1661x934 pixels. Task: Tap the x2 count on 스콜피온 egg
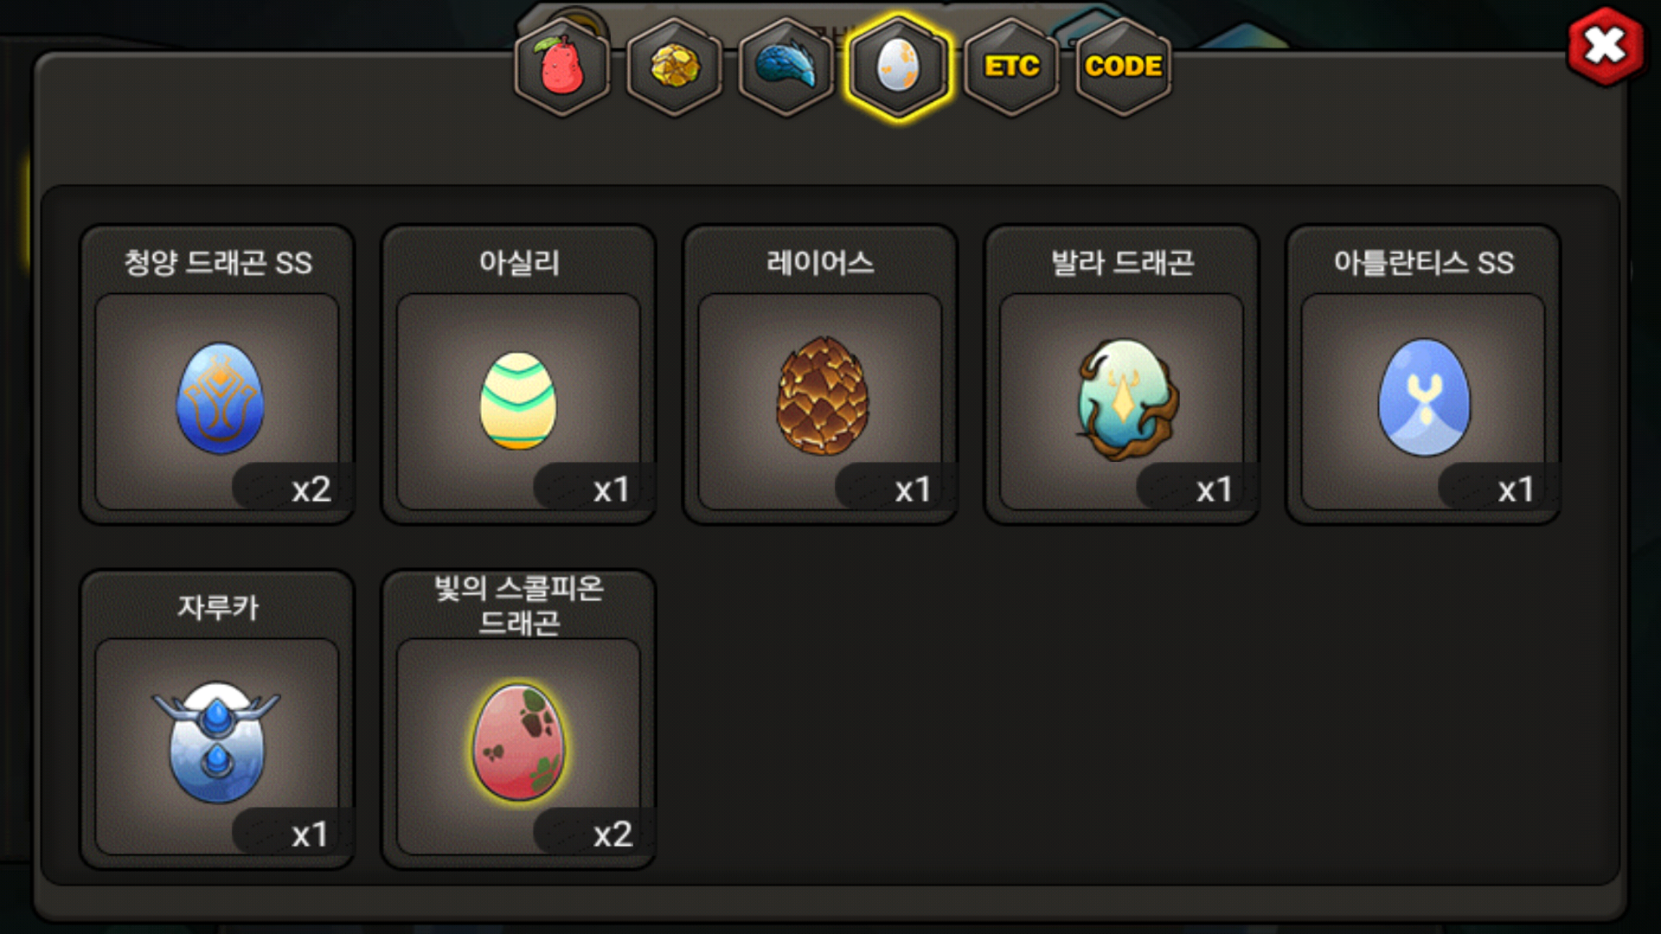pyautogui.click(x=612, y=834)
